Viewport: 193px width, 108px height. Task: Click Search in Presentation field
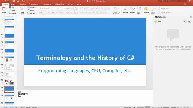(172, 1)
